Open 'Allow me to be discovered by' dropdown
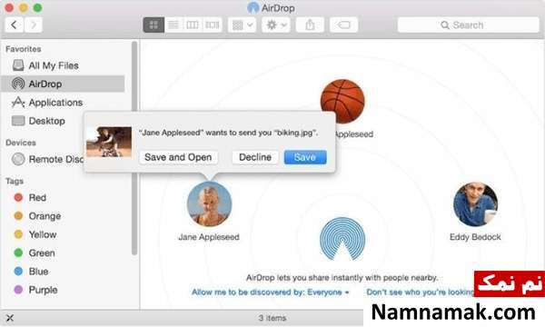The width and height of the screenshot is (545, 327). pyautogui.click(x=271, y=292)
